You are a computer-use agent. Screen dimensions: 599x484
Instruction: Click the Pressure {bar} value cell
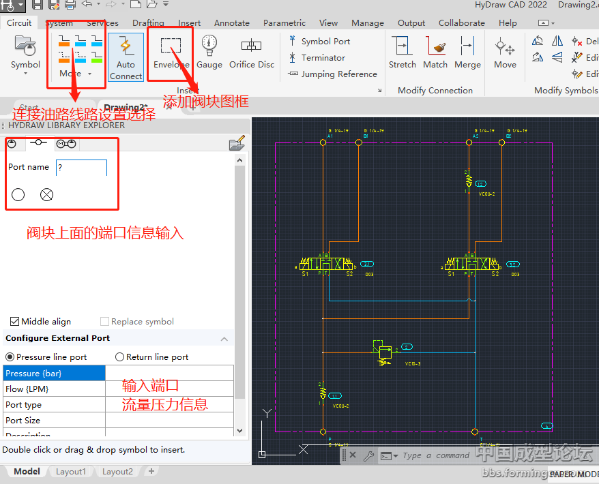coord(169,374)
